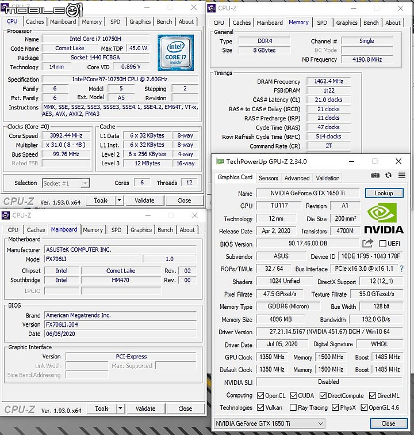Click Tools button in Mainboard window
414x435 pixels.
pyautogui.click(x=102, y=408)
